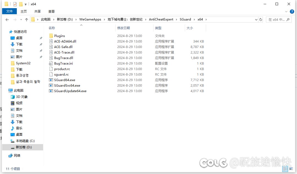
Task: Select the ACE-Safe.dll file icon
Action: point(51,47)
